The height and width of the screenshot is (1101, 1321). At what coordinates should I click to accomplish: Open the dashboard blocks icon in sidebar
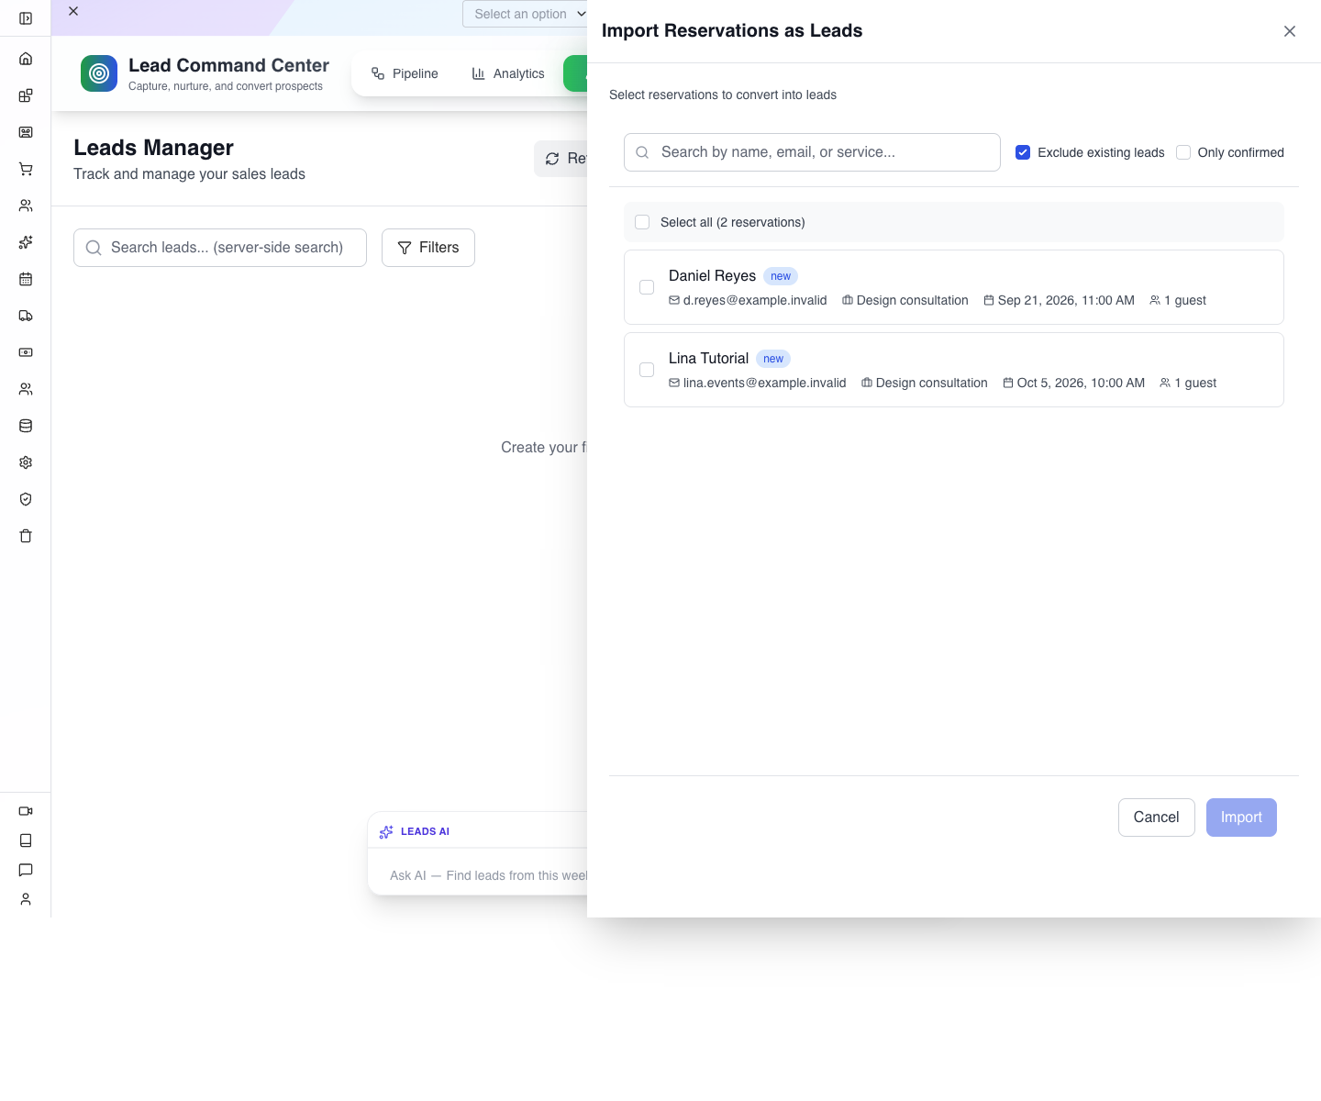[26, 95]
